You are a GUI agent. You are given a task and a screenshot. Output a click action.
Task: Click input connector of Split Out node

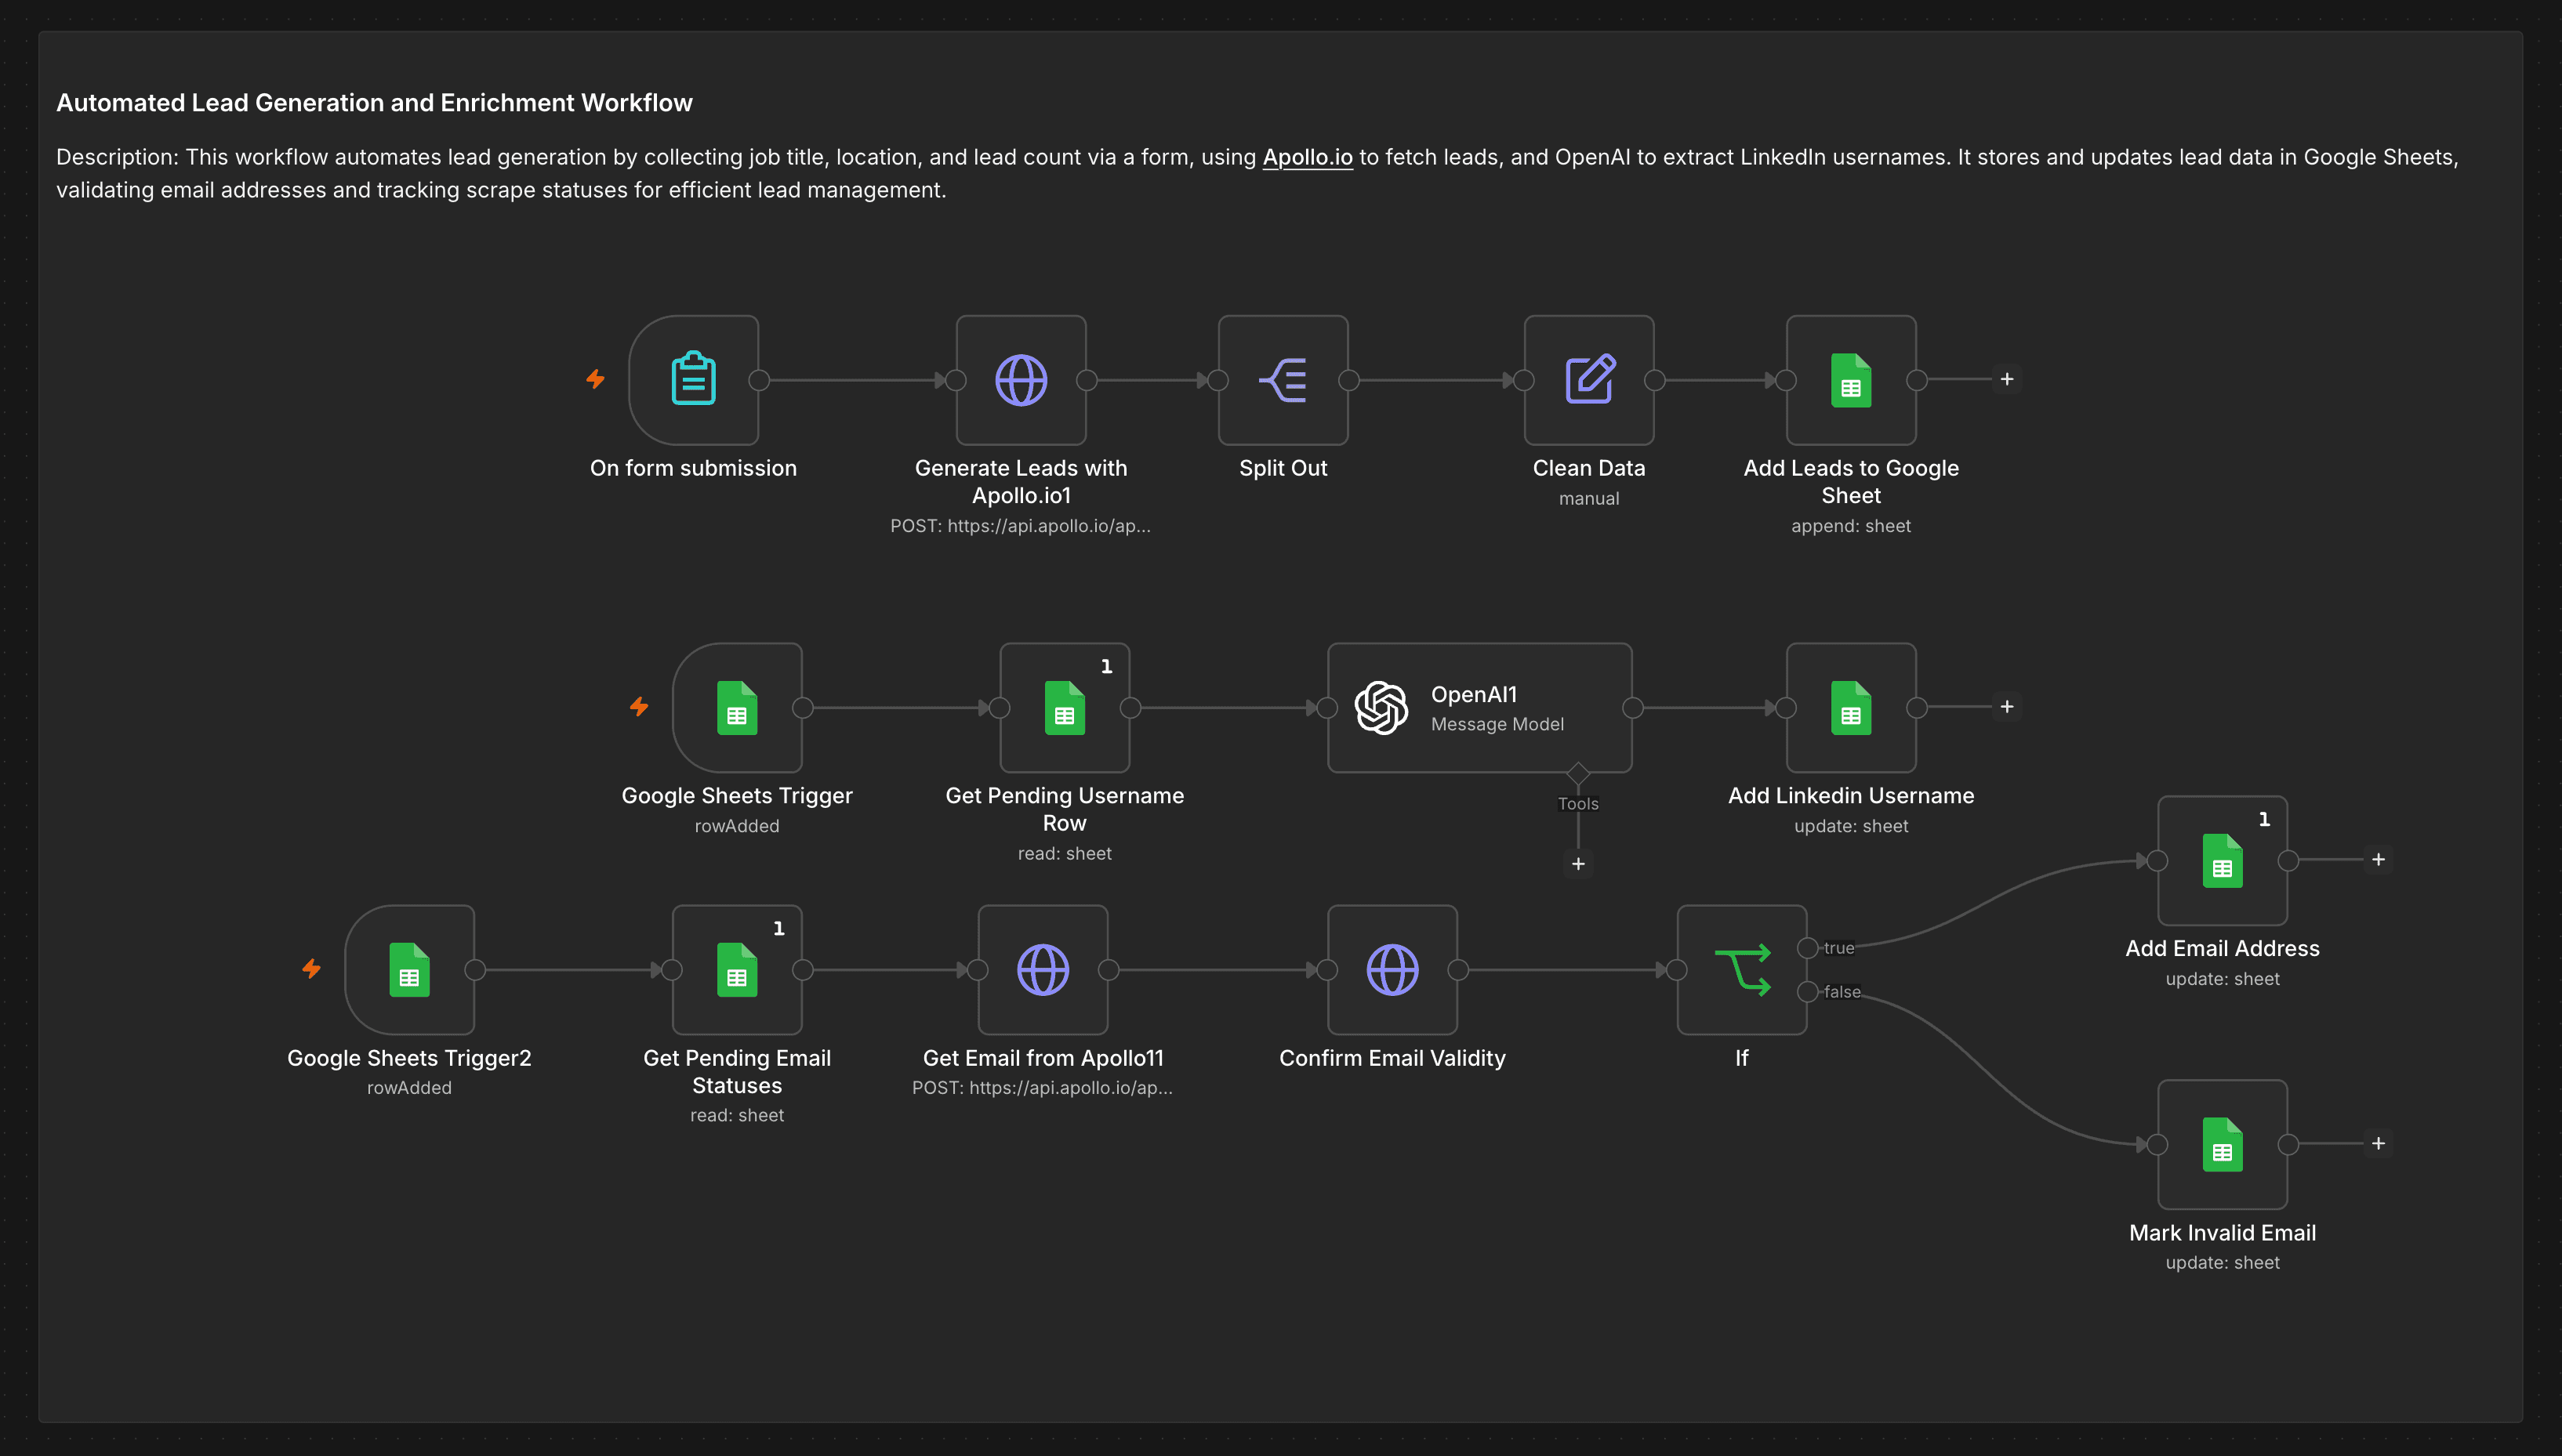(x=1217, y=380)
